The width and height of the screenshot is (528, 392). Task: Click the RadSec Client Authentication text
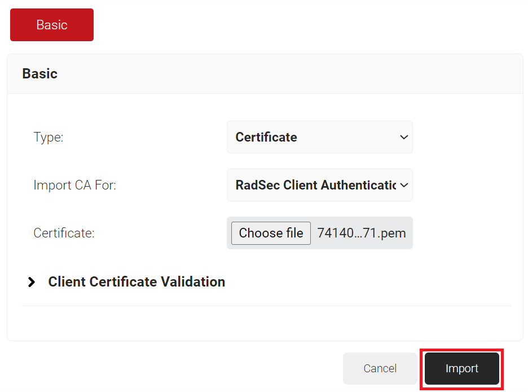tap(315, 185)
